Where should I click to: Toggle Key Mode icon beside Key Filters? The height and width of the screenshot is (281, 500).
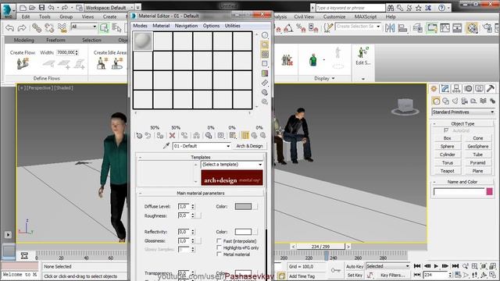click(x=370, y=275)
